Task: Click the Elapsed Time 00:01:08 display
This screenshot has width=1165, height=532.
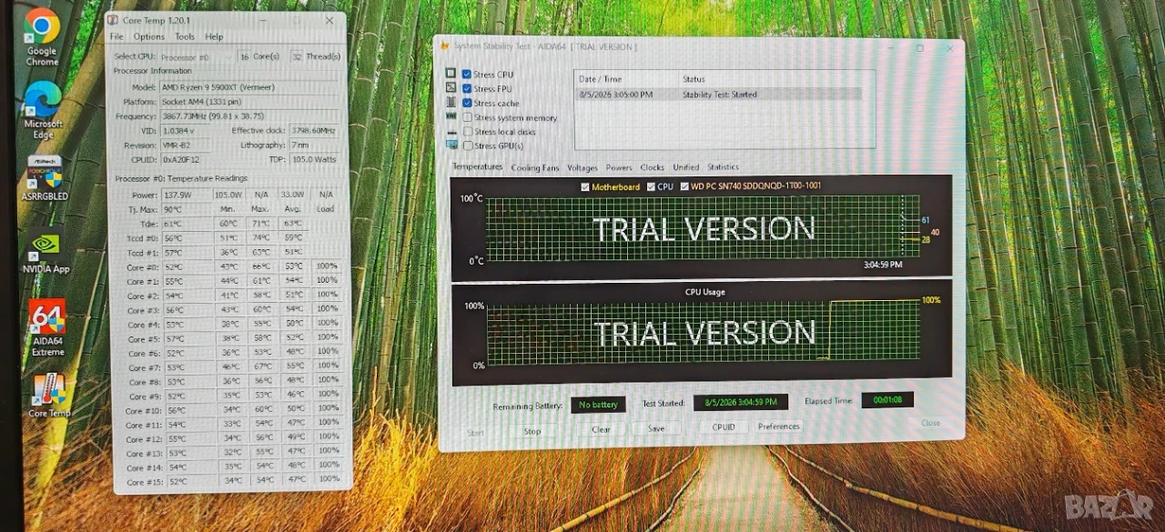Action: pos(887,399)
